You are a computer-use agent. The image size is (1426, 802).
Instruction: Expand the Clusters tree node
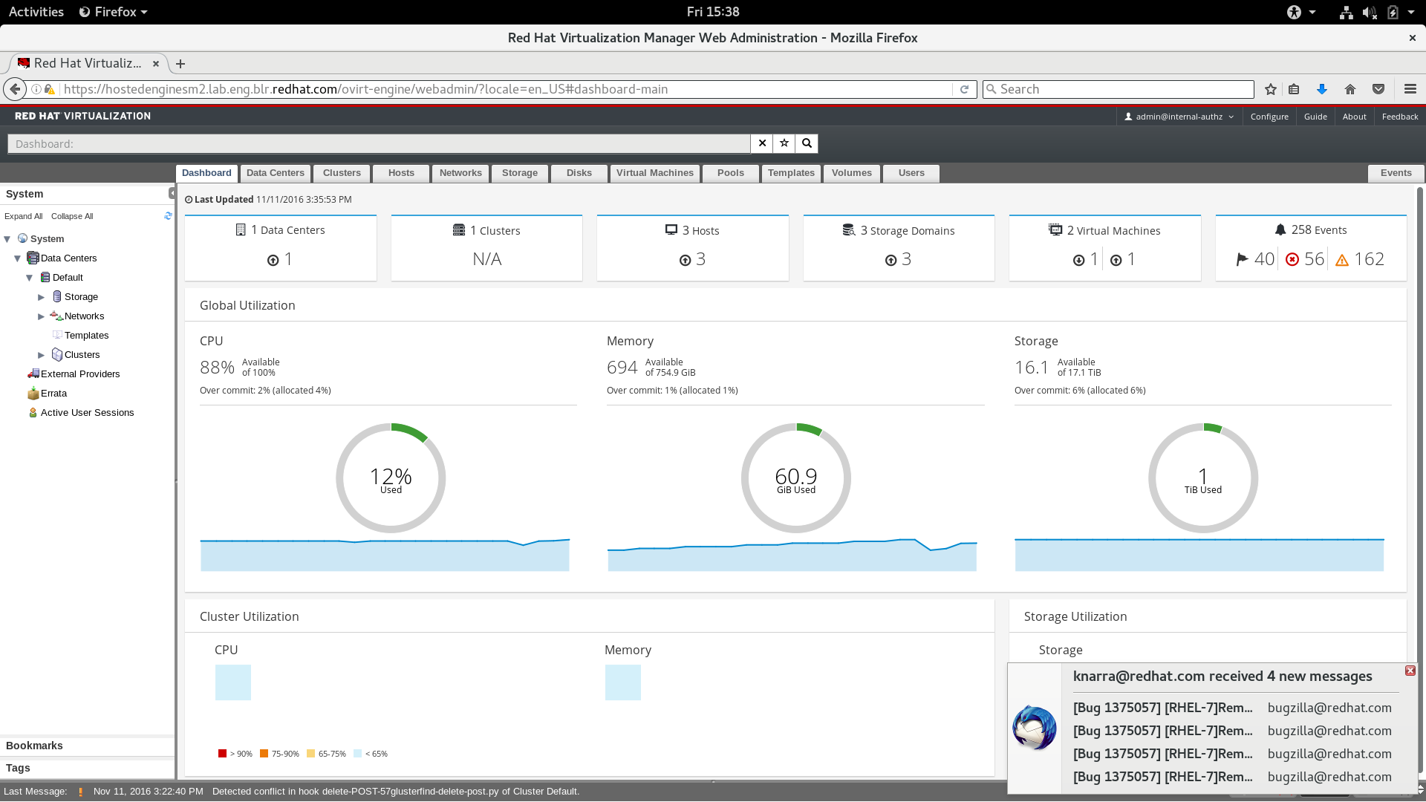pyautogui.click(x=42, y=355)
